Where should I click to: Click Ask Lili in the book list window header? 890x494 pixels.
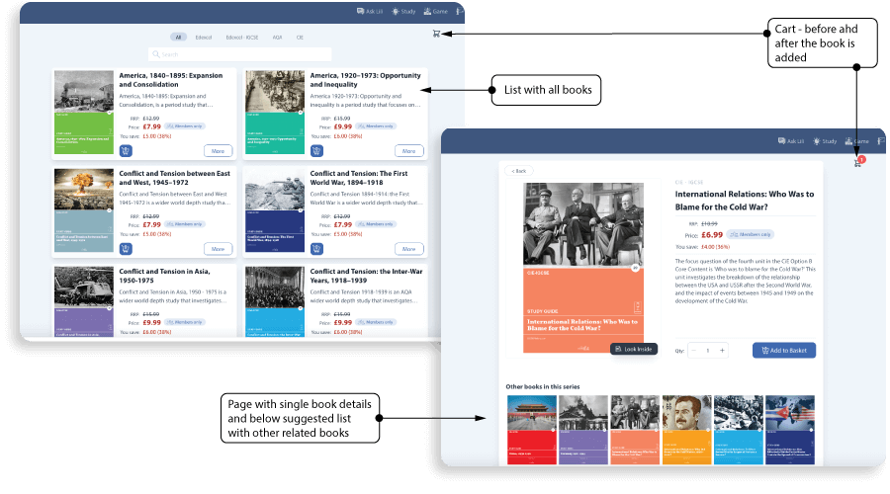point(370,11)
